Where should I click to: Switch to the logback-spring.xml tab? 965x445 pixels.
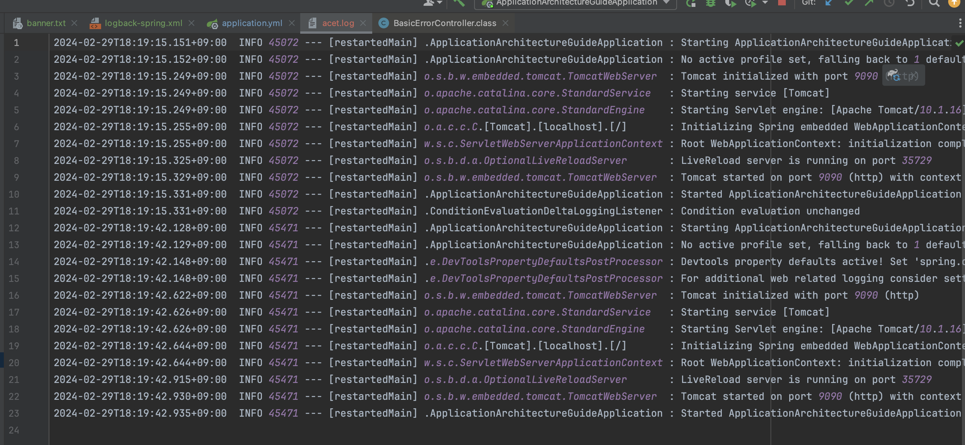tap(143, 23)
